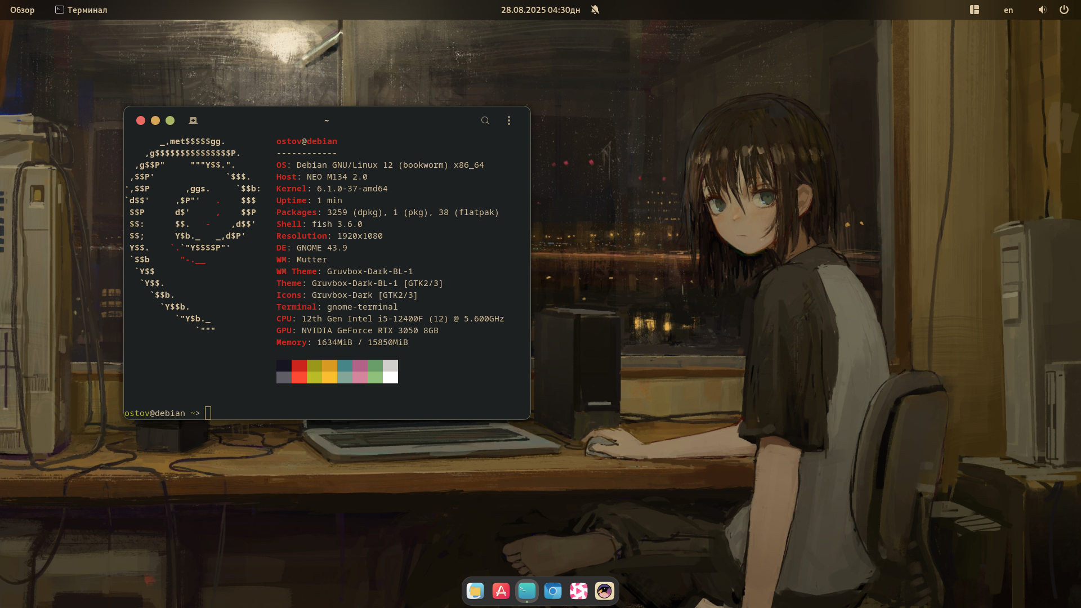This screenshot has height=608, width=1081.
Task: Click the terminal command prompt cursor
Action: (208, 413)
